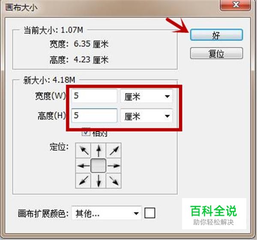Anchor canvas to top-left arrow
This screenshot has height=240, width=257.
tap(83, 150)
